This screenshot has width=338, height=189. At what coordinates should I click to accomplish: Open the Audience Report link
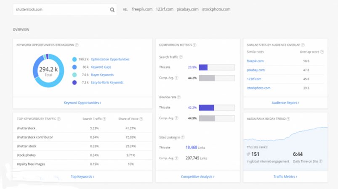click(285, 103)
